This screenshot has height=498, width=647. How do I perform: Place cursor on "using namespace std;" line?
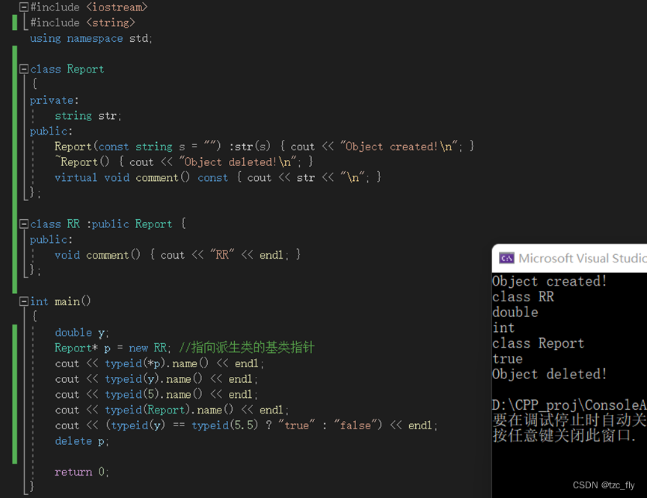(x=90, y=38)
